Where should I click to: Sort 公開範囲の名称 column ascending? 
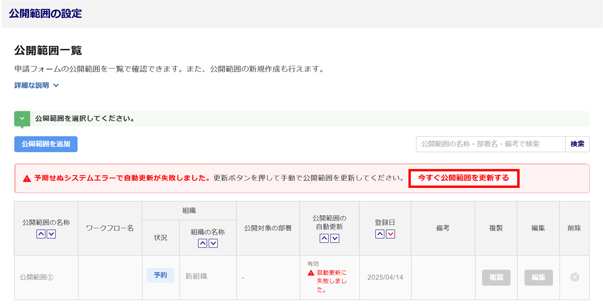41,234
